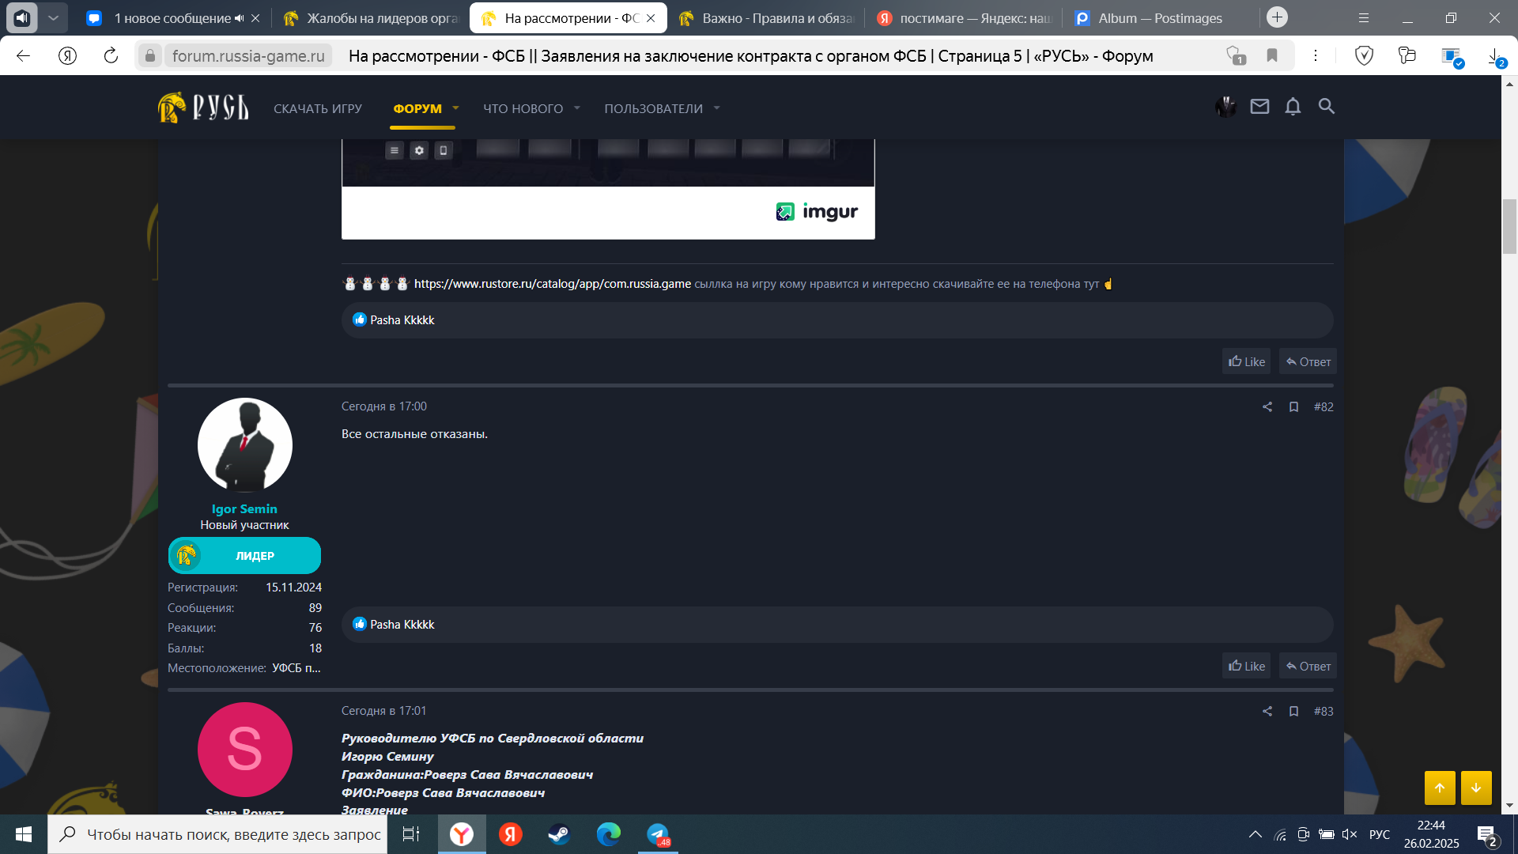Click the yellow scroll-to-top arrow button

pos(1440,788)
